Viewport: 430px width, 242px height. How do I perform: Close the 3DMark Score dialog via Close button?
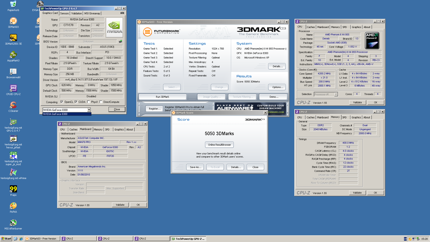255,167
